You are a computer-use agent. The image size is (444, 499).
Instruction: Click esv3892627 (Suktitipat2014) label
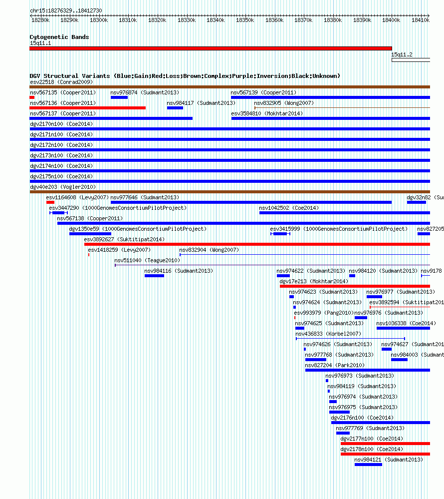(x=124, y=240)
